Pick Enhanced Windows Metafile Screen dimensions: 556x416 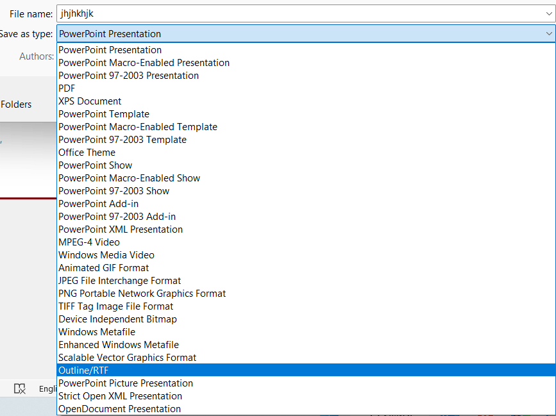[306, 345]
